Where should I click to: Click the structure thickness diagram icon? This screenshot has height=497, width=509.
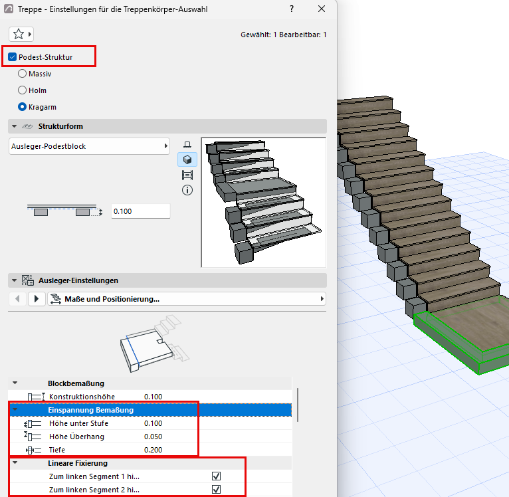(64, 211)
